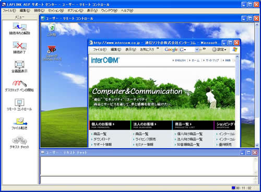Viewport: 261px width, 192px height.
Task: Click the interCOM logo on the web page
Action: (x=105, y=60)
